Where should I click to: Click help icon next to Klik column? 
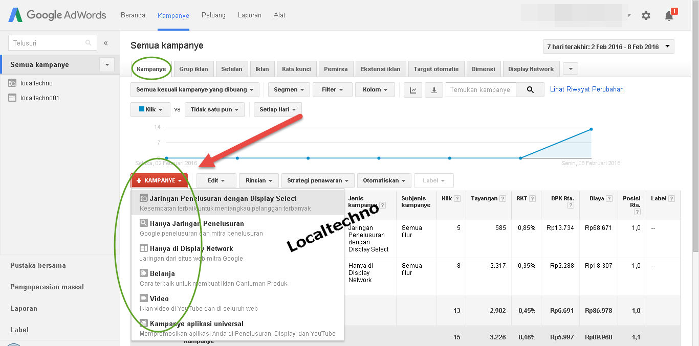click(457, 199)
